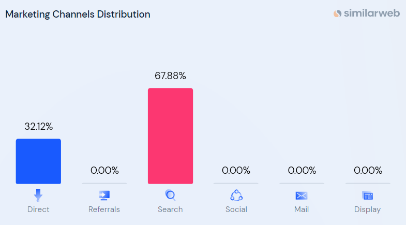Screen dimensions: 406x225
Task: Select the pink Search bar
Action: pyautogui.click(x=170, y=136)
